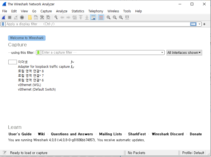The width and height of the screenshot is (211, 157).
Task: Open display filter history dropdown arrow
Action: pyautogui.click(x=199, y=24)
